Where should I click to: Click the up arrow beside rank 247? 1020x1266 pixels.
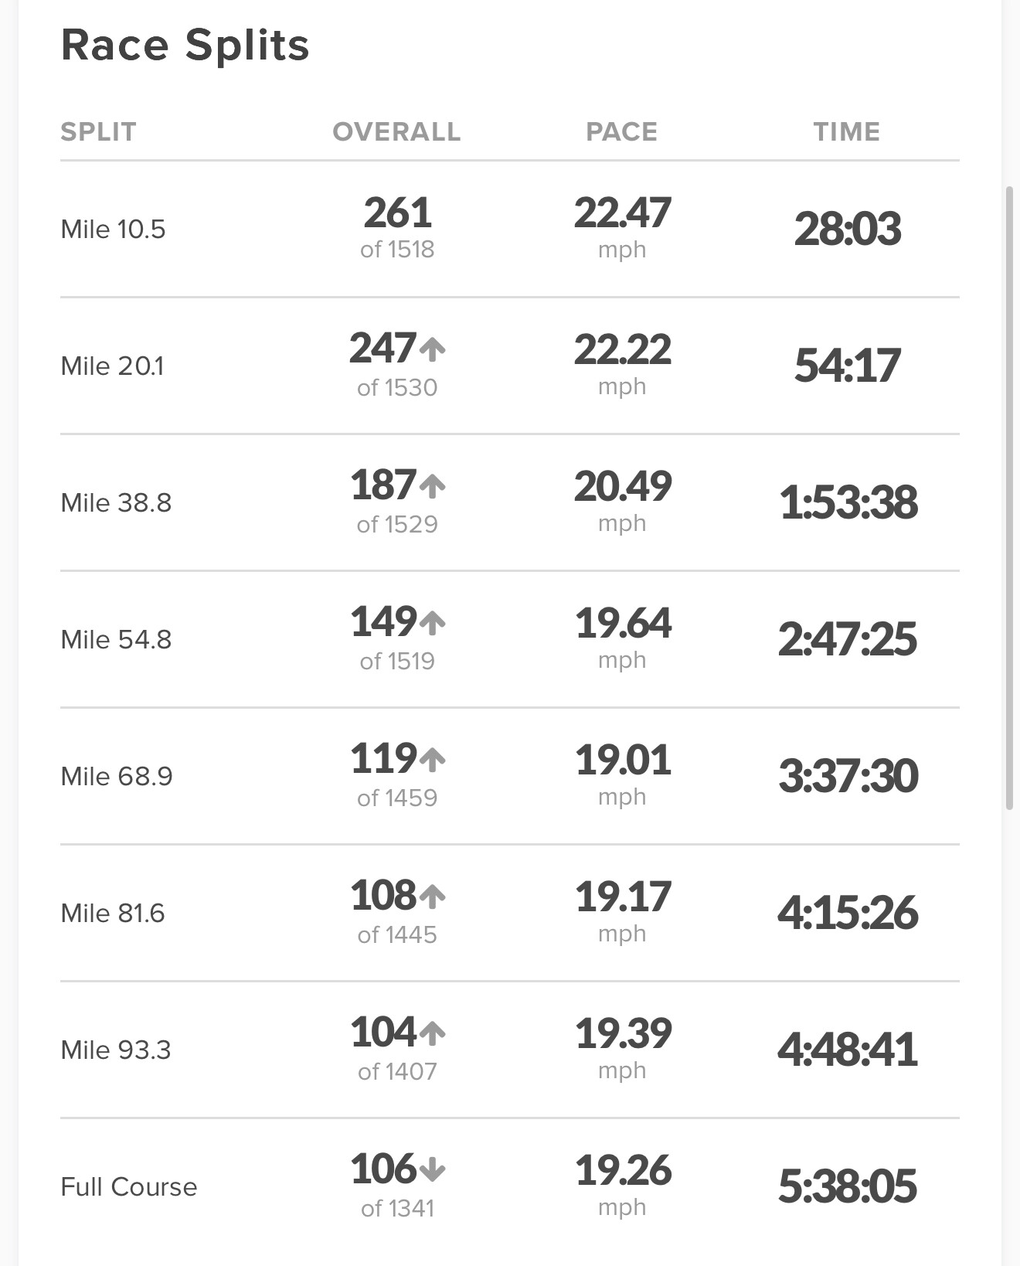click(433, 350)
